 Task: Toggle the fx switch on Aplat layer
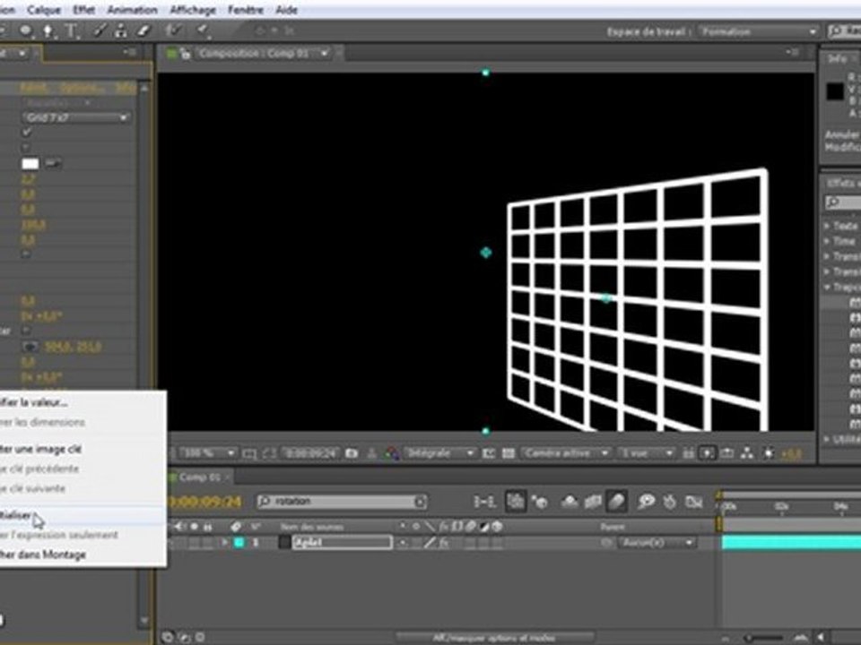tap(444, 543)
